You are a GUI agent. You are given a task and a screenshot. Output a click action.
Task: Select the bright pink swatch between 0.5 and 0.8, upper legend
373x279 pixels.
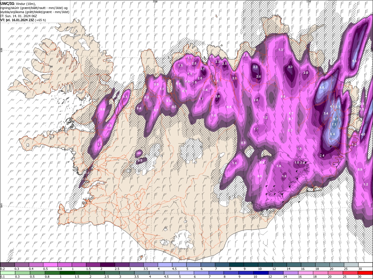(50, 265)
